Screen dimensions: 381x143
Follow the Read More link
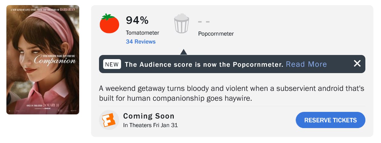coord(306,64)
